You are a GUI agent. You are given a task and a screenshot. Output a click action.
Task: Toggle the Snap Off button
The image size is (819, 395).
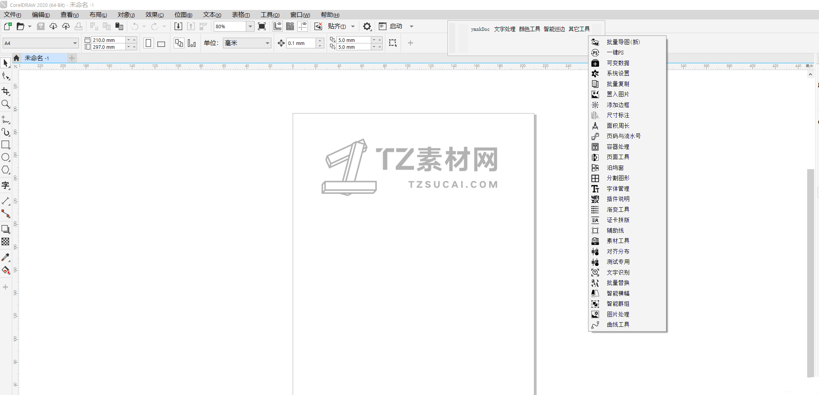click(x=318, y=26)
